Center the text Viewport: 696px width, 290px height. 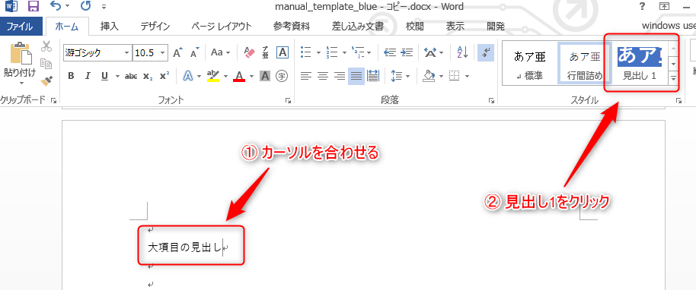(323, 76)
